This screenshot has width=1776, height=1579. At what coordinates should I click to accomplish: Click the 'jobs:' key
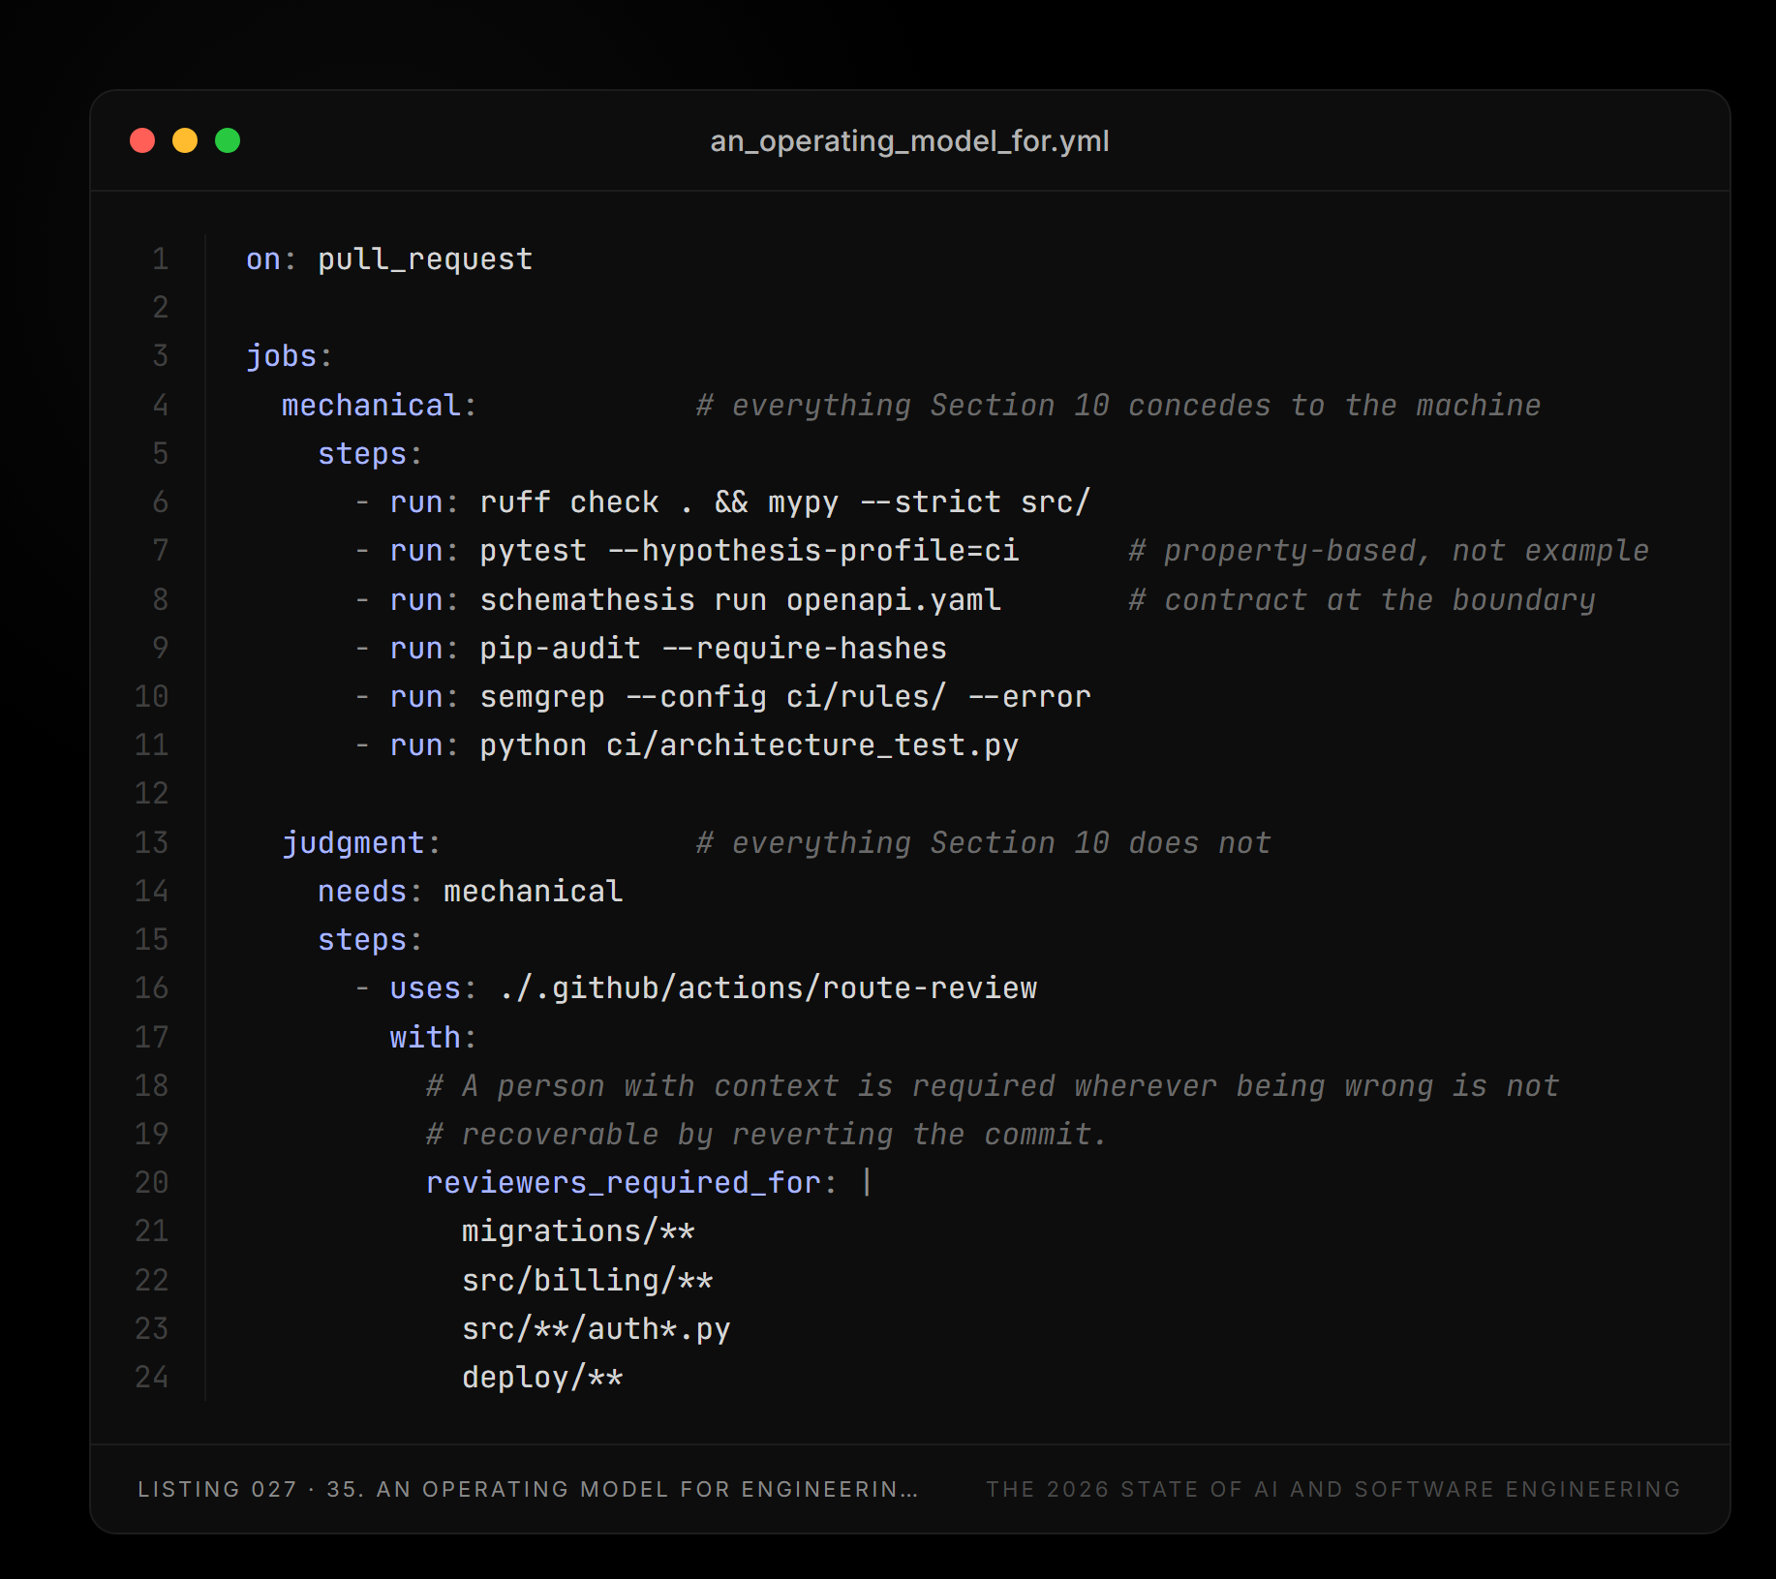(x=289, y=356)
